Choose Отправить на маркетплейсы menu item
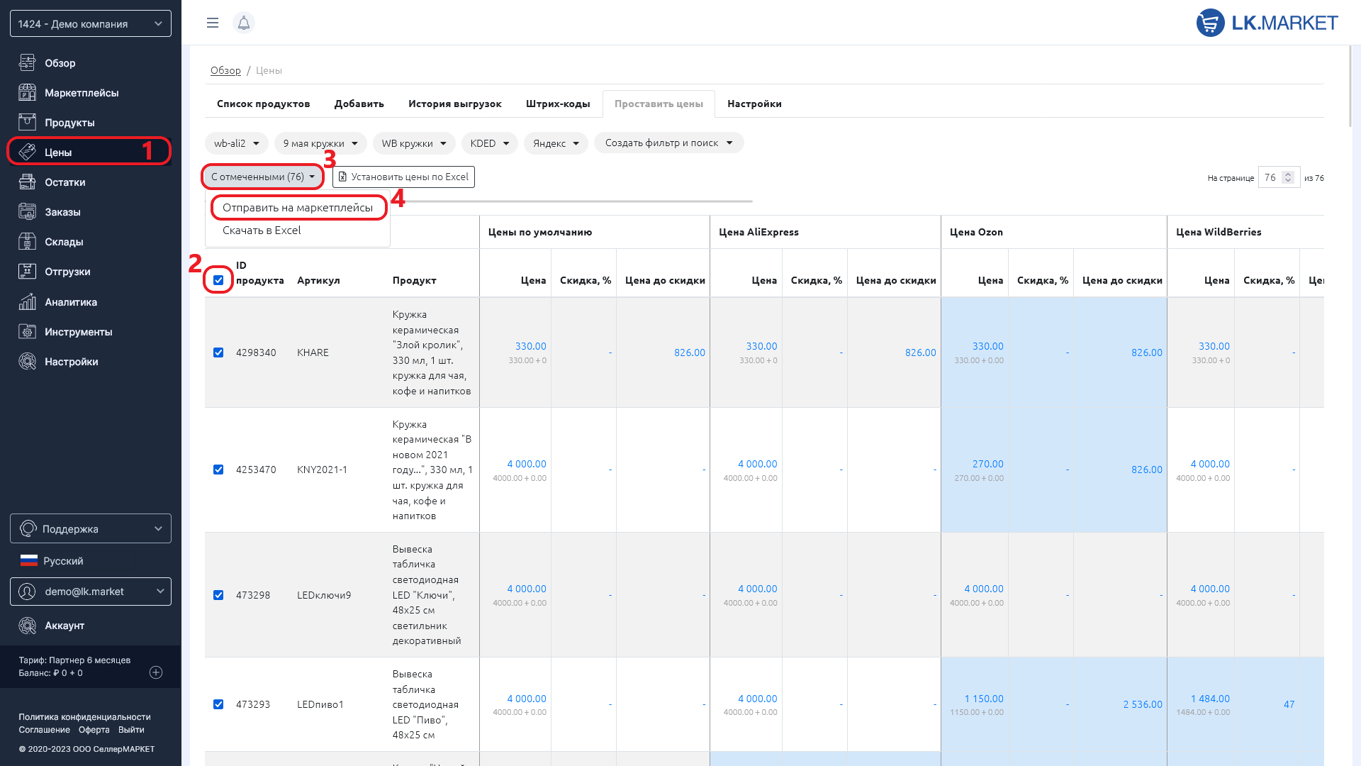 (x=298, y=208)
